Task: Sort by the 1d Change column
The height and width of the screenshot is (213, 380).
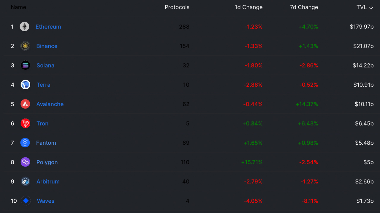Action: tap(248, 7)
